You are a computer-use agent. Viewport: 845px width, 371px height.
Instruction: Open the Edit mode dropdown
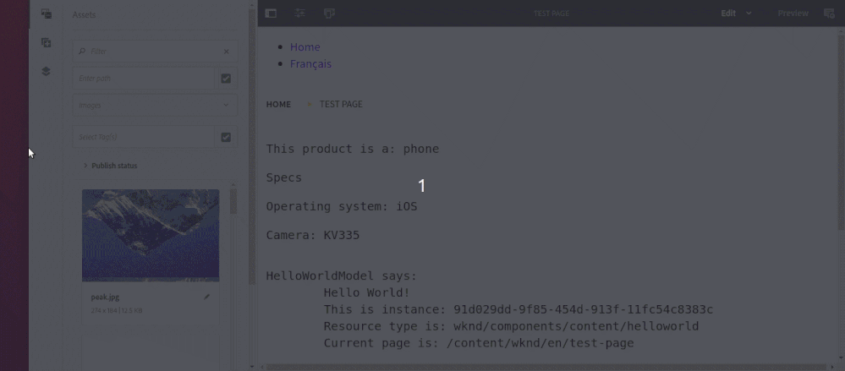[x=735, y=14]
